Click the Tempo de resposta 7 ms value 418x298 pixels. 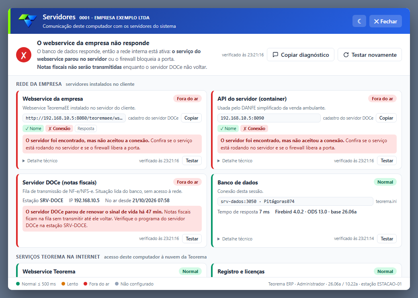tap(264, 212)
